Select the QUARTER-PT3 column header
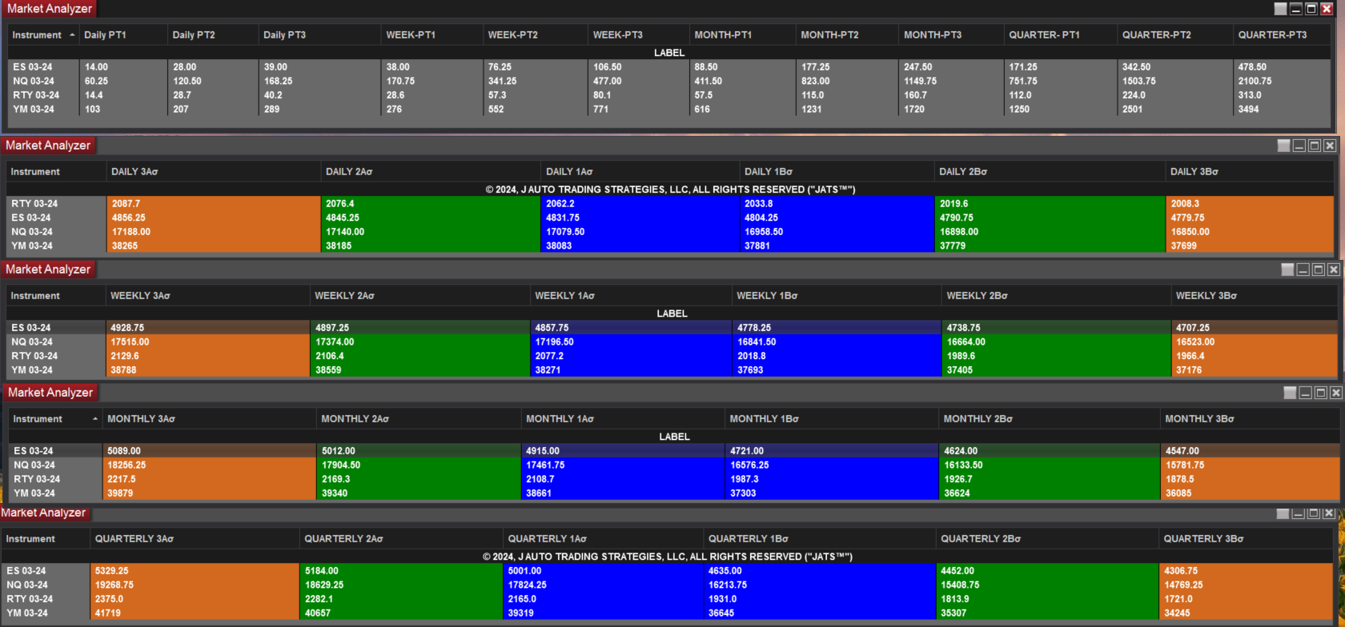This screenshot has height=627, width=1345. click(x=1283, y=35)
